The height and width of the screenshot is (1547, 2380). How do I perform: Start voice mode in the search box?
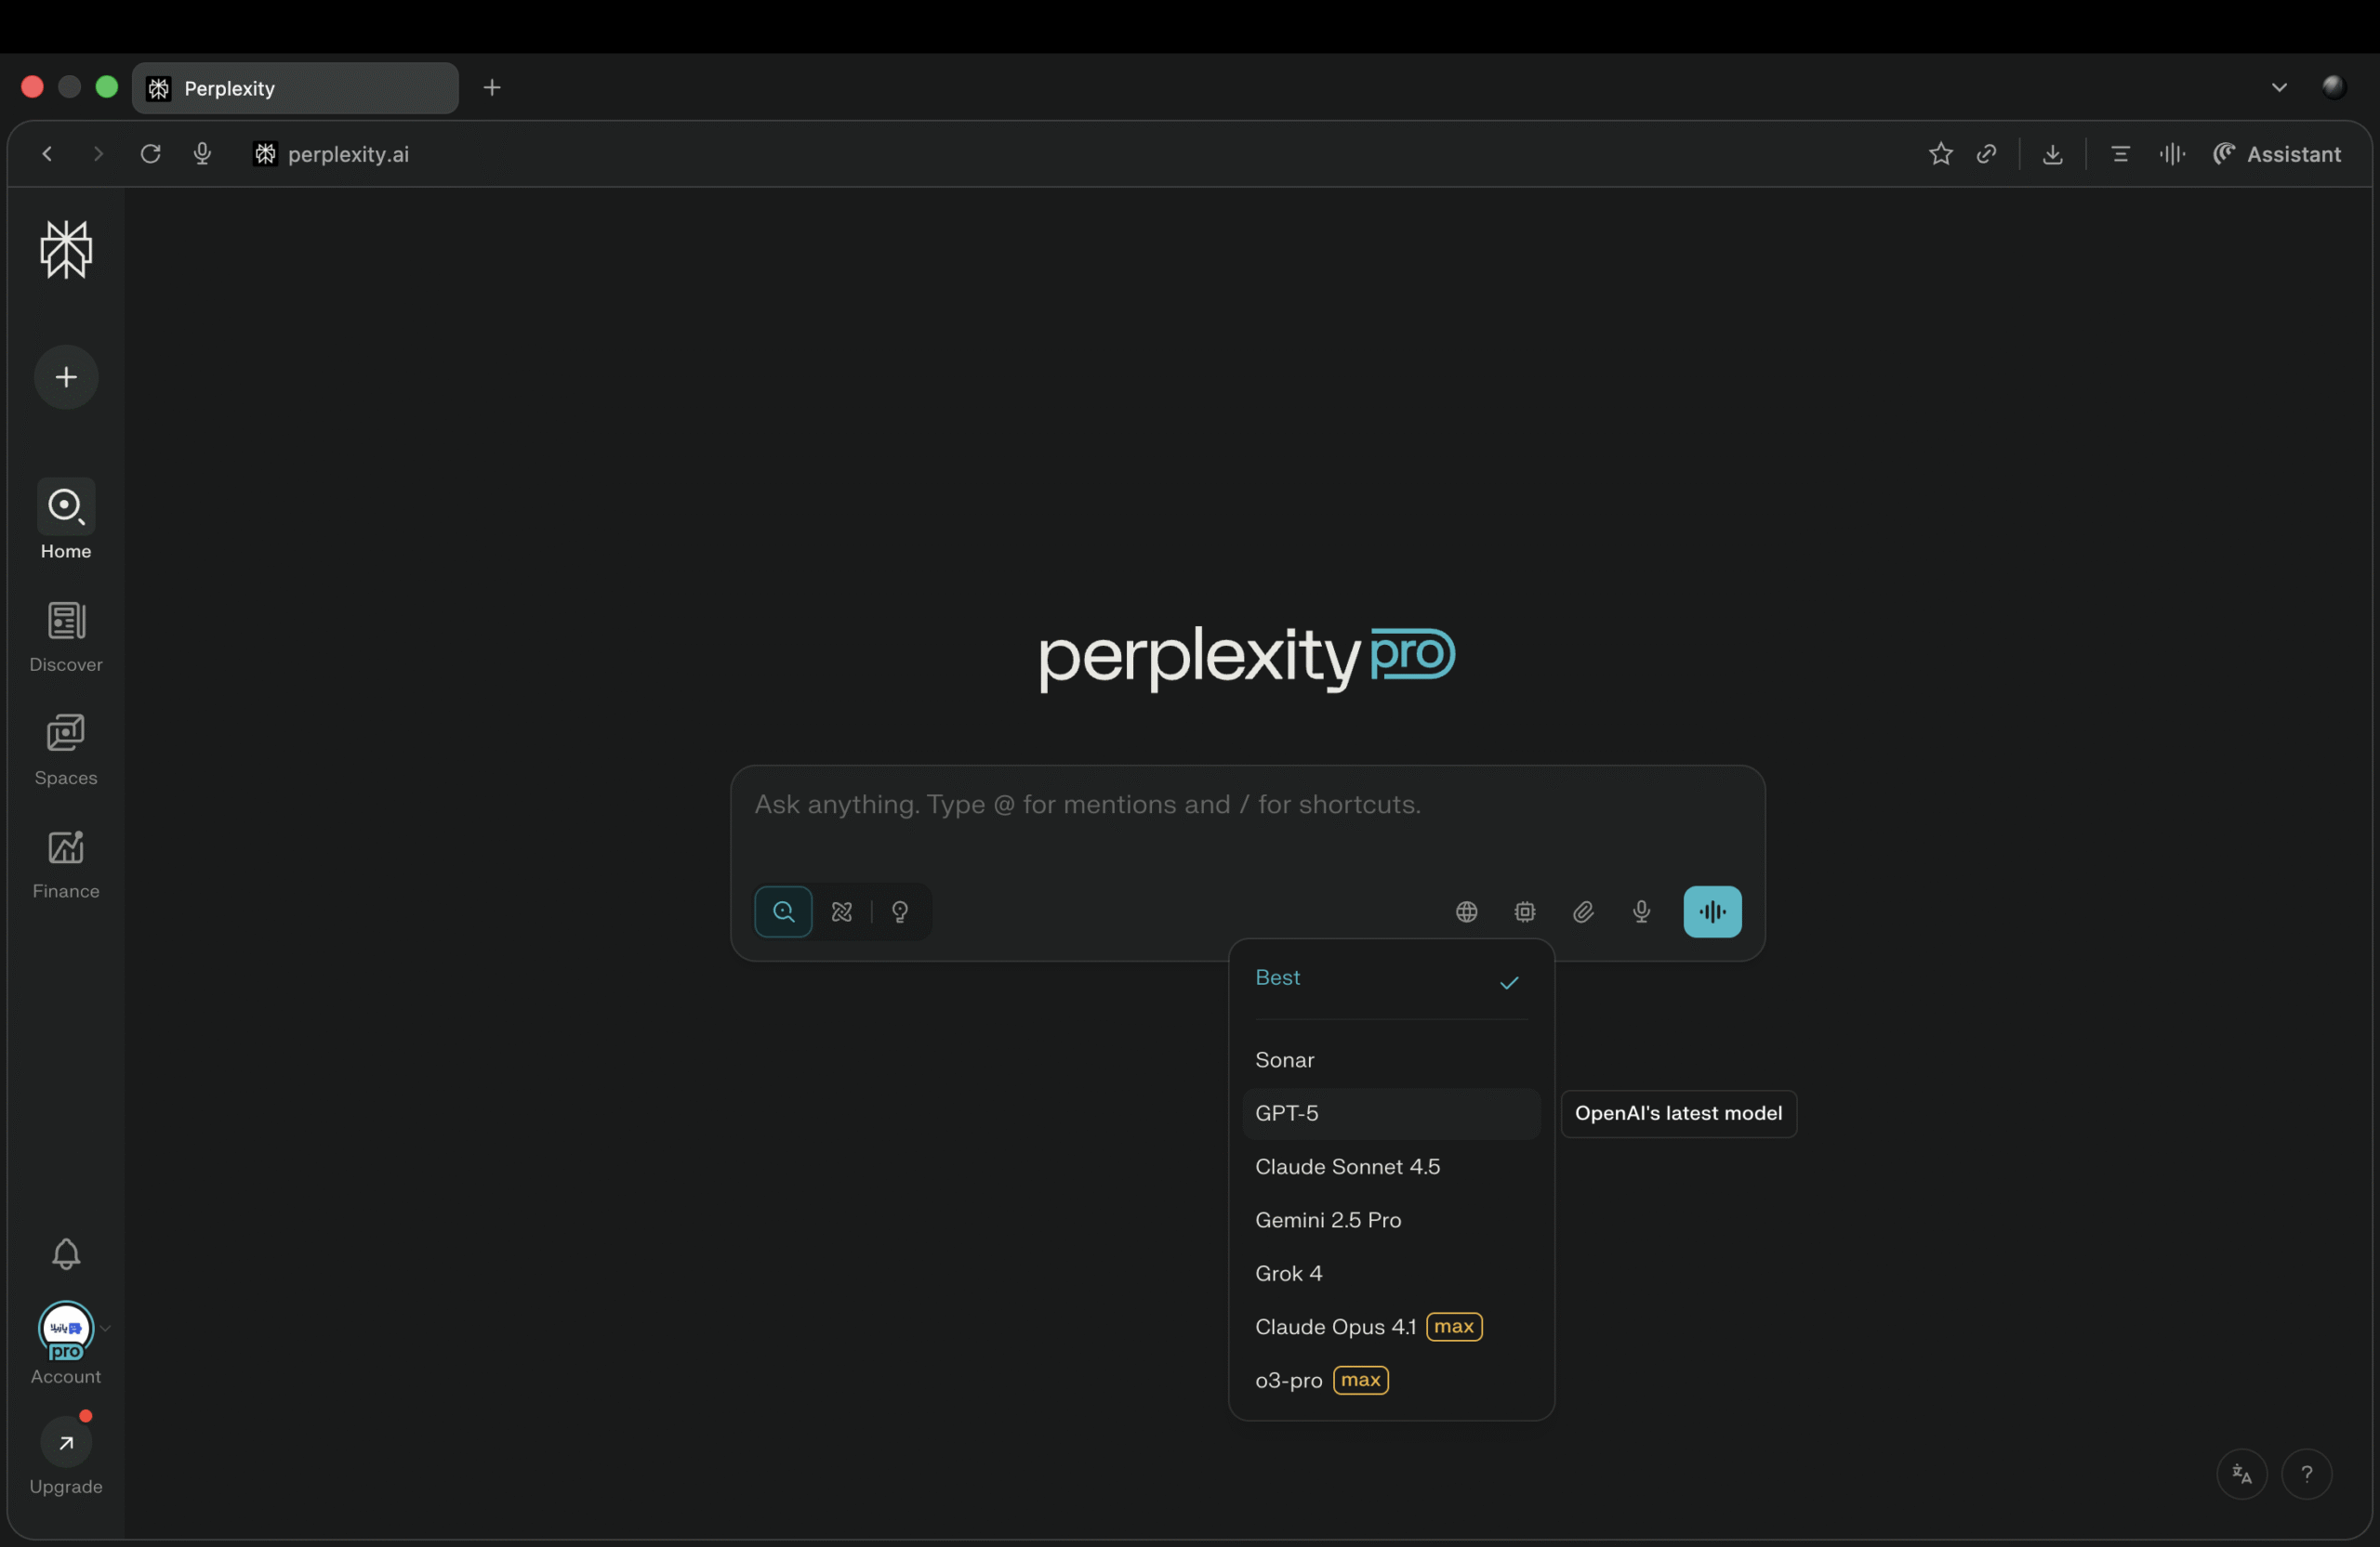click(1711, 911)
